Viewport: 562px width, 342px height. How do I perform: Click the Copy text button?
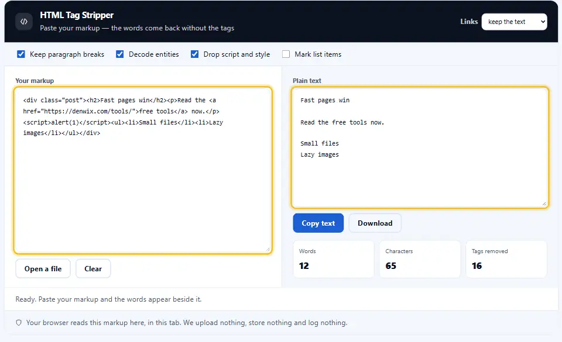[318, 223]
